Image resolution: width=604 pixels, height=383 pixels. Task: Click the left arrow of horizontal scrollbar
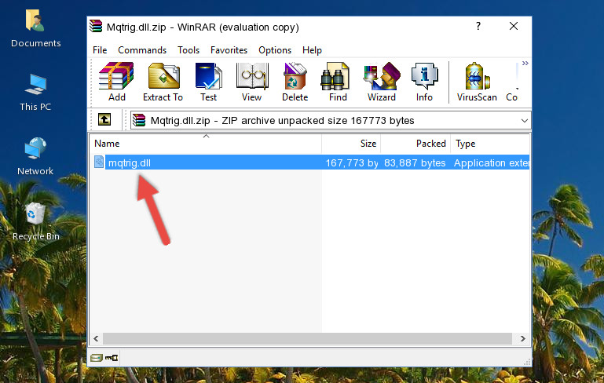(x=96, y=339)
